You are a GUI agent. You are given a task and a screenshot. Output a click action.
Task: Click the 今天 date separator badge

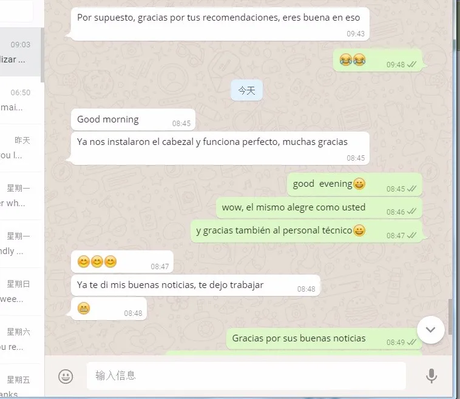click(x=246, y=90)
